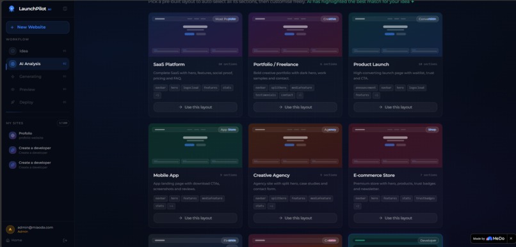This screenshot has width=516, height=247.
Task: Click the My Sites count badge
Action: click(x=63, y=123)
